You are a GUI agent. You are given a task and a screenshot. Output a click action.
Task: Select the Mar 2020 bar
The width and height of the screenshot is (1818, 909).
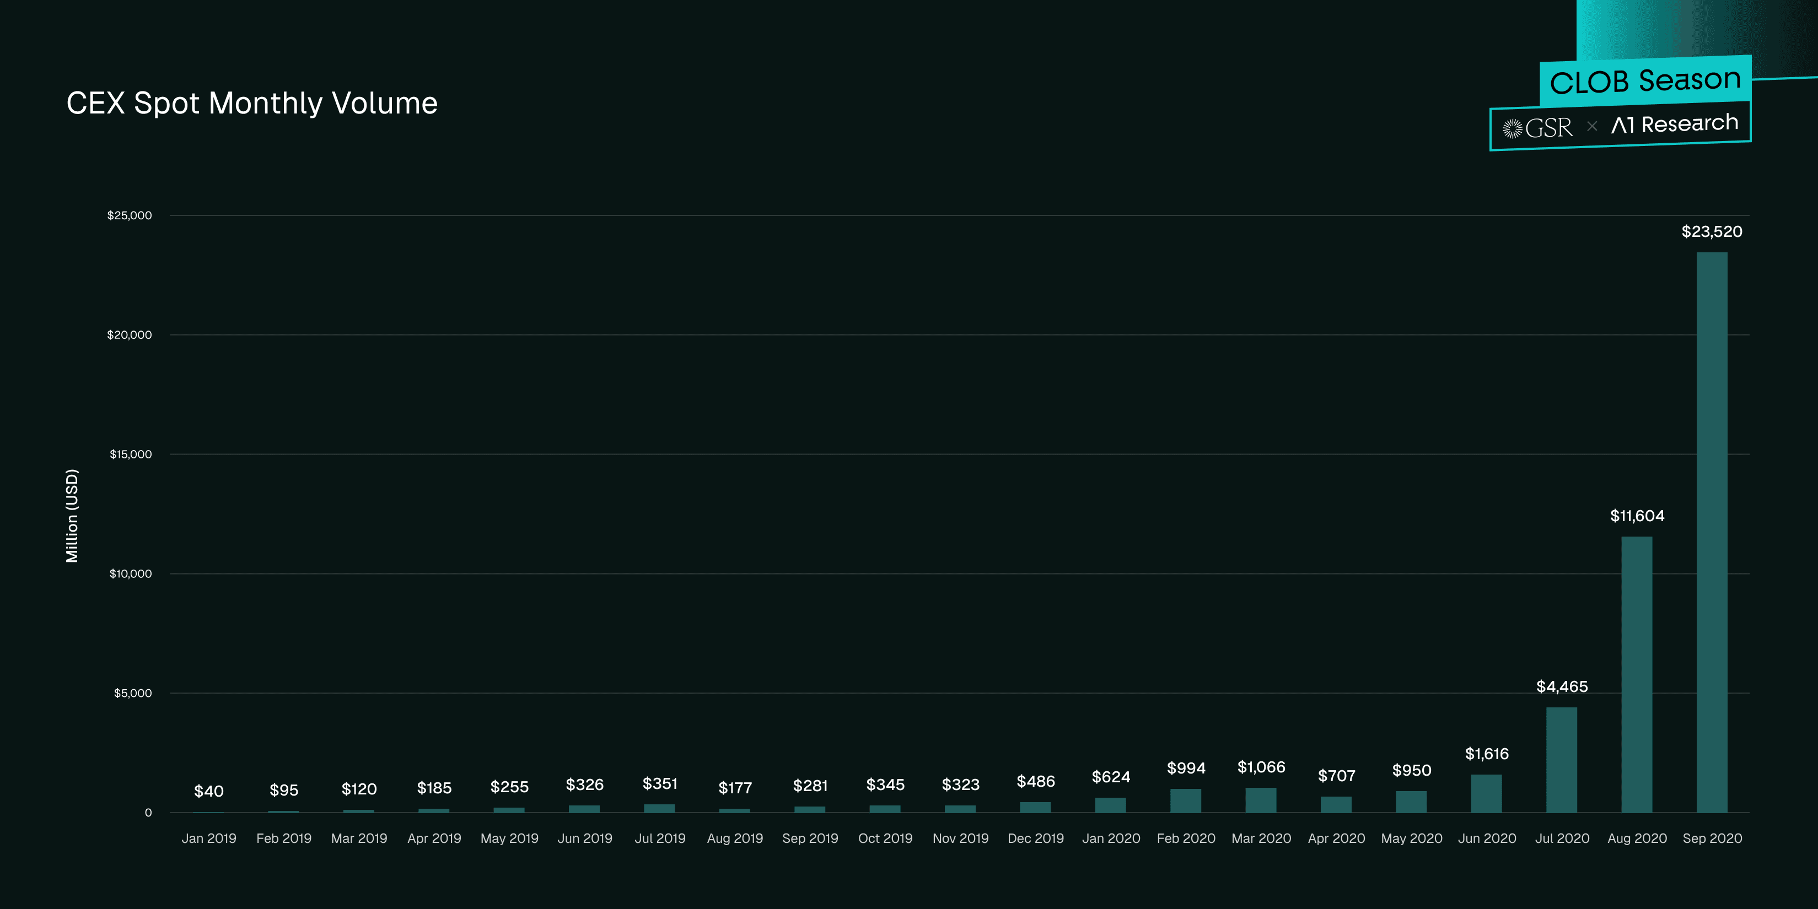(1261, 800)
